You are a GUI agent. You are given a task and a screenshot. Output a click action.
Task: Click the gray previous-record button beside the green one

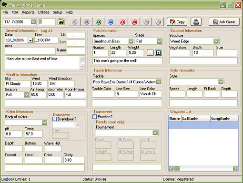pyautogui.click(x=87, y=22)
